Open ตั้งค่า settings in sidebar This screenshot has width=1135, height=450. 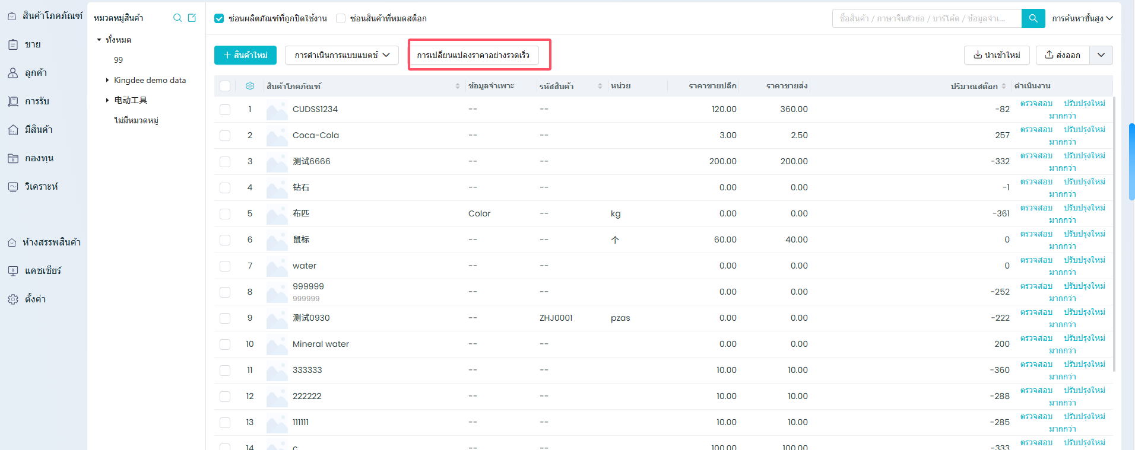point(35,299)
